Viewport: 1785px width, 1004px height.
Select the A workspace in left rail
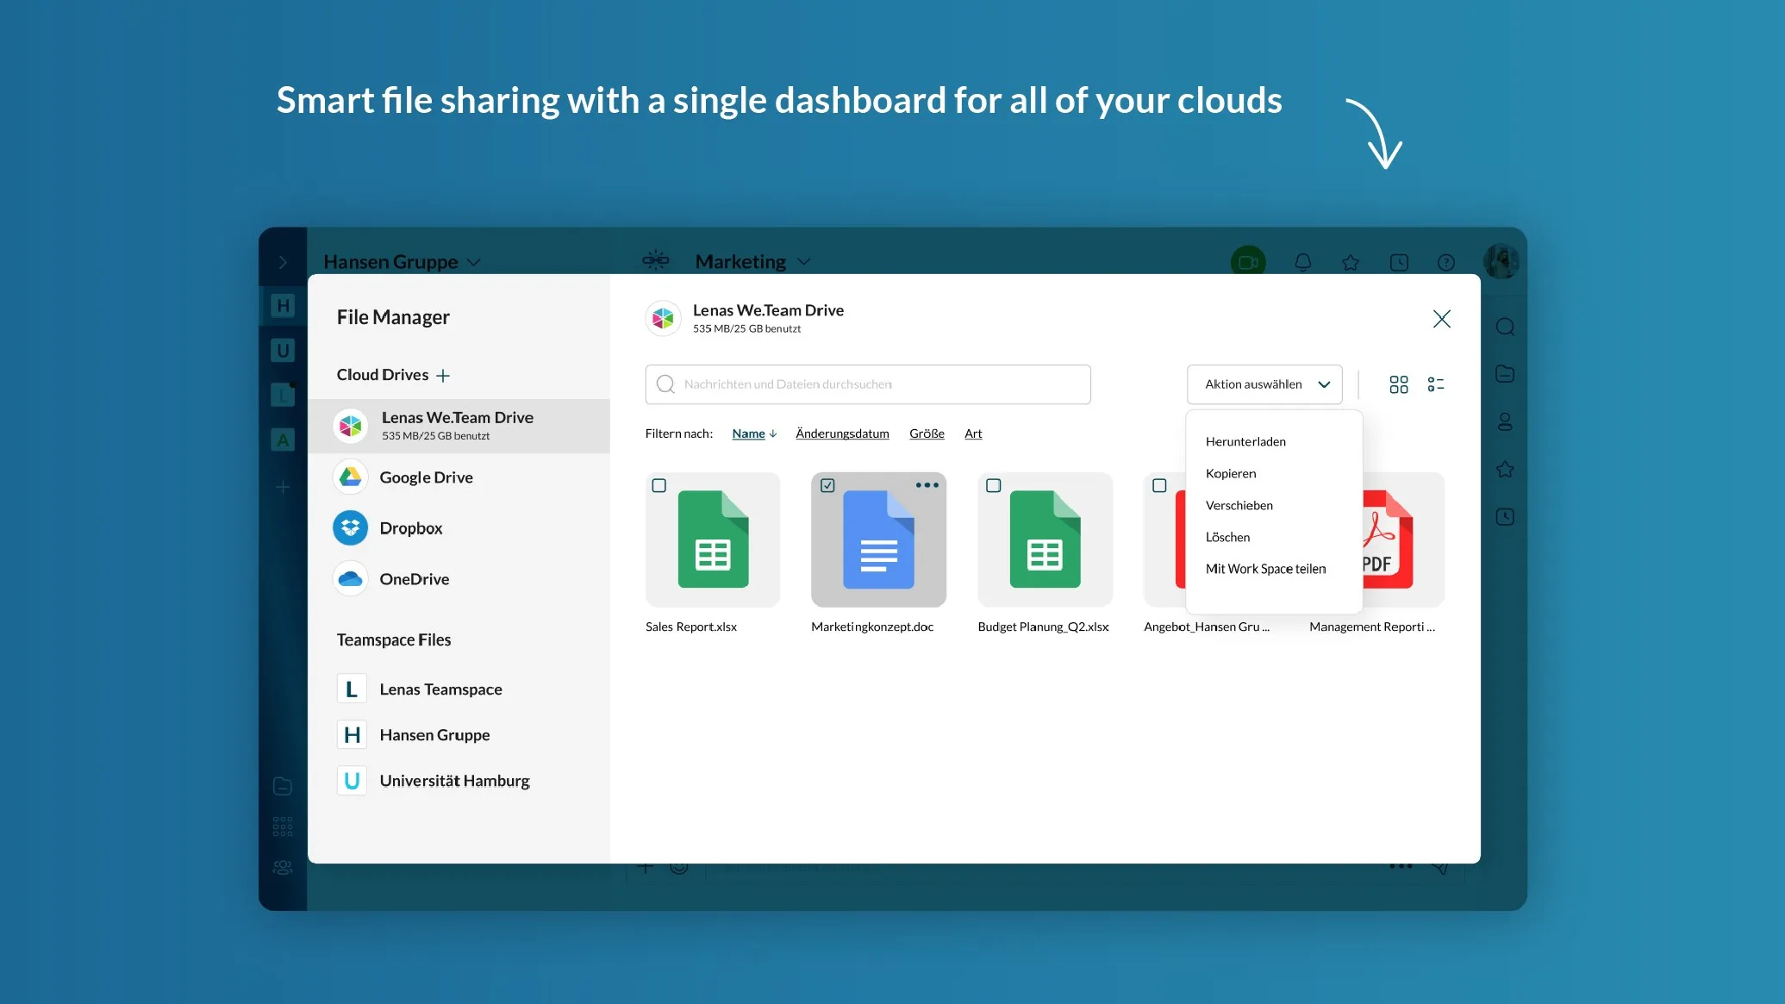coord(283,440)
